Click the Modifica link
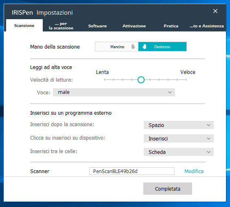Viewport: 230px width, 207px height. tap(194, 171)
